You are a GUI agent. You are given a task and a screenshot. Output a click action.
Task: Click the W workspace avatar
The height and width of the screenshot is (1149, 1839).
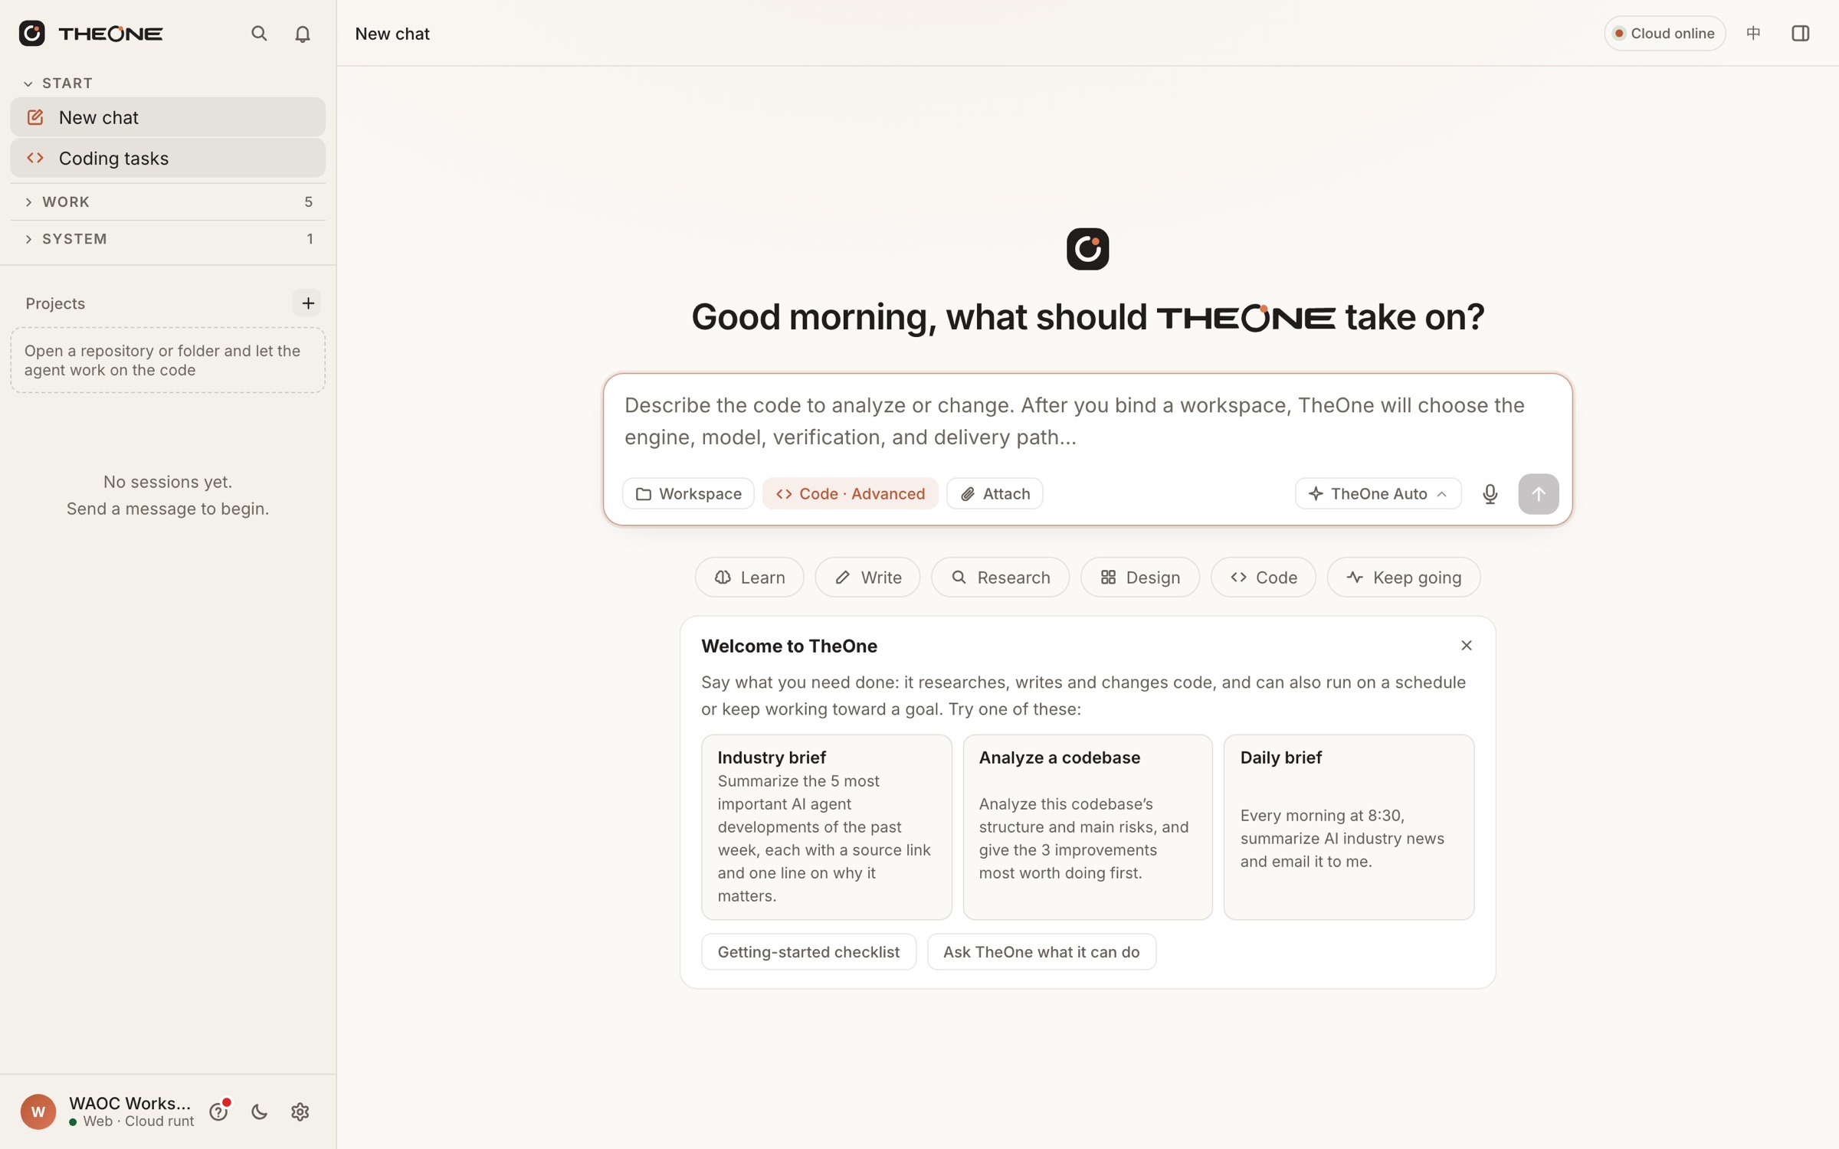[x=38, y=1111]
